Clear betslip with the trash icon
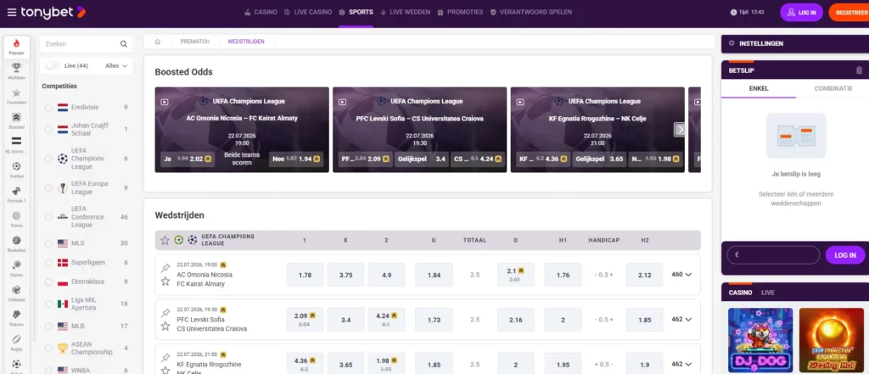The height and width of the screenshot is (374, 869). coord(859,70)
